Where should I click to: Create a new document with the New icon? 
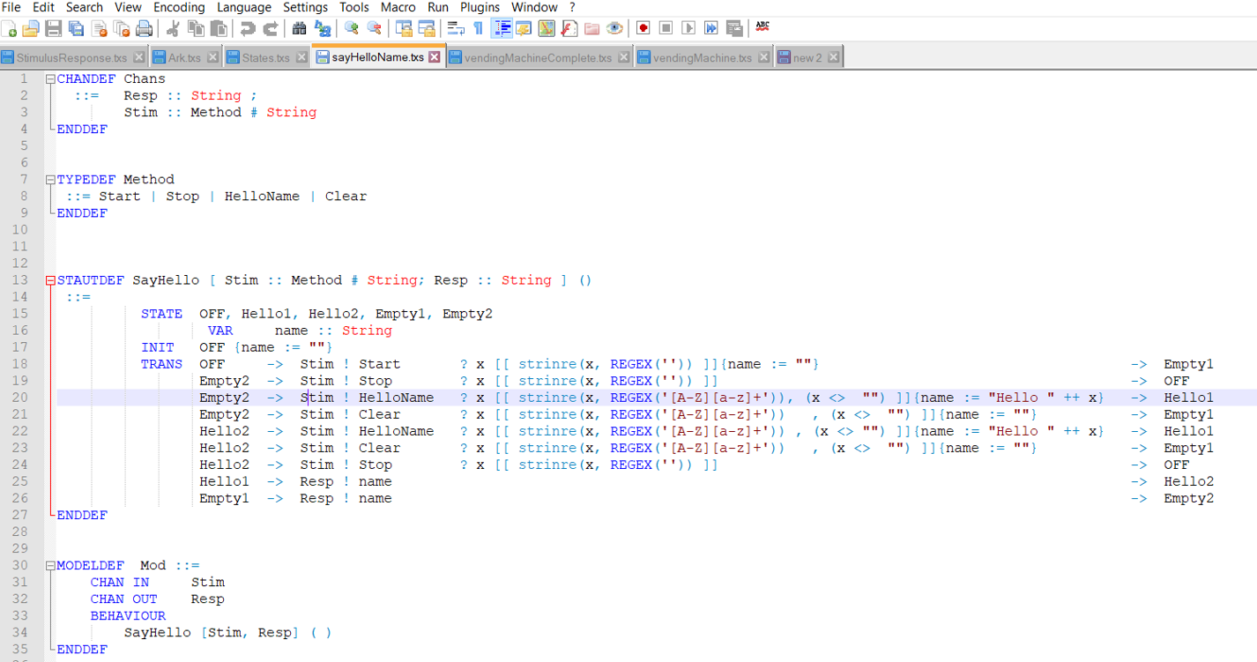coord(9,29)
